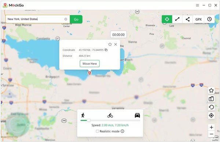The height and width of the screenshot is (142, 220).
Task: Copy the coordinate value
Action: [106, 50]
